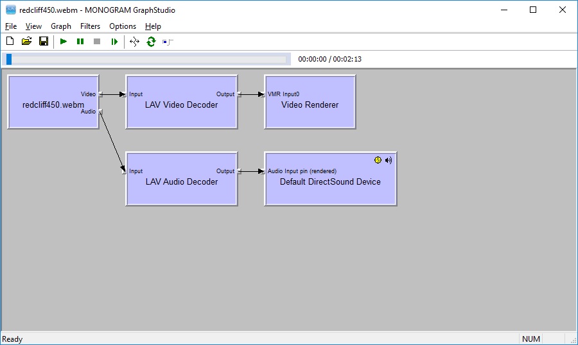This screenshot has width=578, height=345.
Task: Click the blue seek bar thumb
Action: click(9, 59)
